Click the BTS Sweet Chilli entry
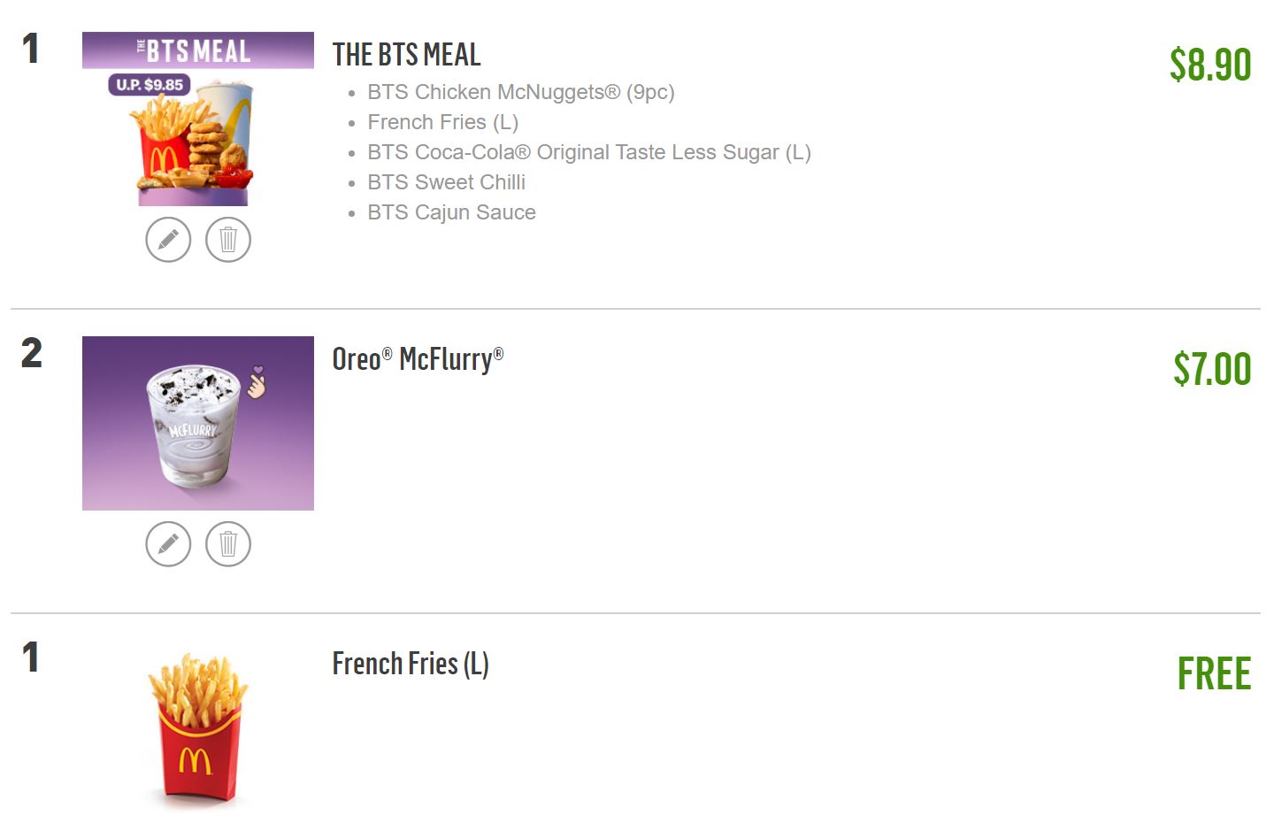 447,182
